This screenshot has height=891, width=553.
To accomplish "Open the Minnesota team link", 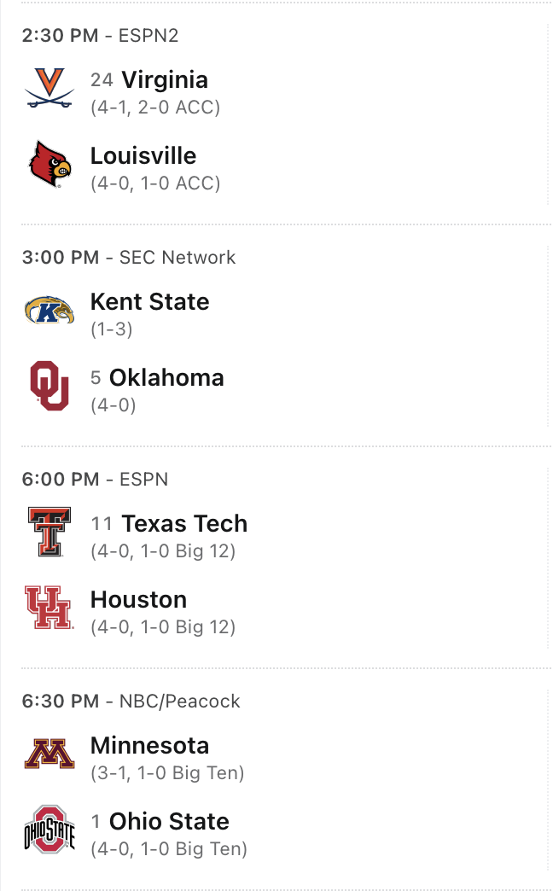I will pyautogui.click(x=149, y=746).
